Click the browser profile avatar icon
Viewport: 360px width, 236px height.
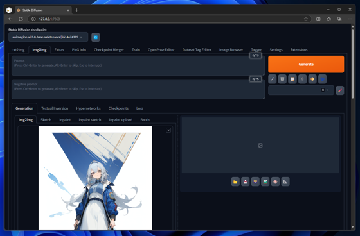tap(9, 10)
